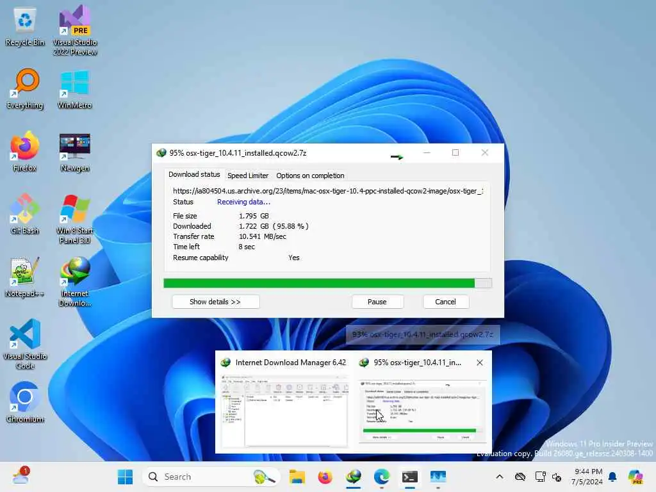The height and width of the screenshot is (492, 656).
Task: Open the Chromium desktop shortcut
Action: [x=25, y=402]
